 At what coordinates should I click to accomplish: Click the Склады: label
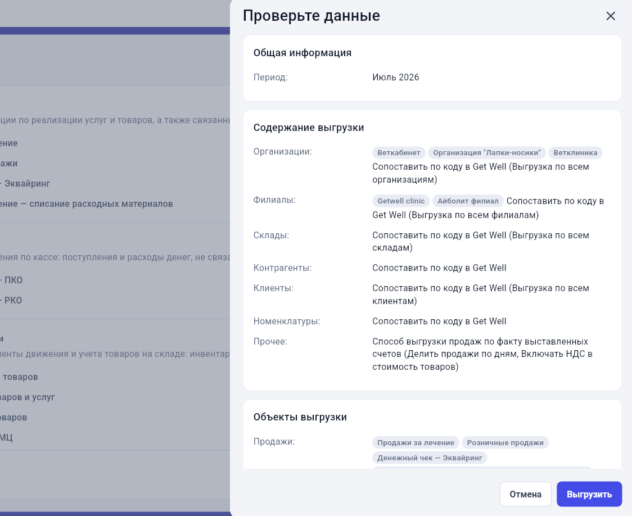(x=271, y=236)
